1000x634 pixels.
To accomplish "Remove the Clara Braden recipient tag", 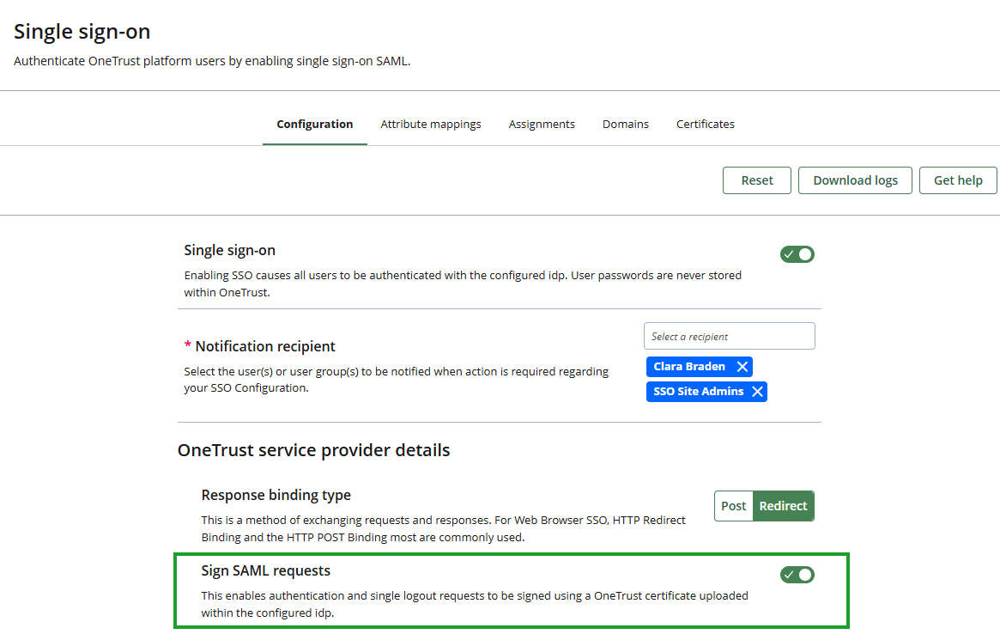I will (742, 367).
